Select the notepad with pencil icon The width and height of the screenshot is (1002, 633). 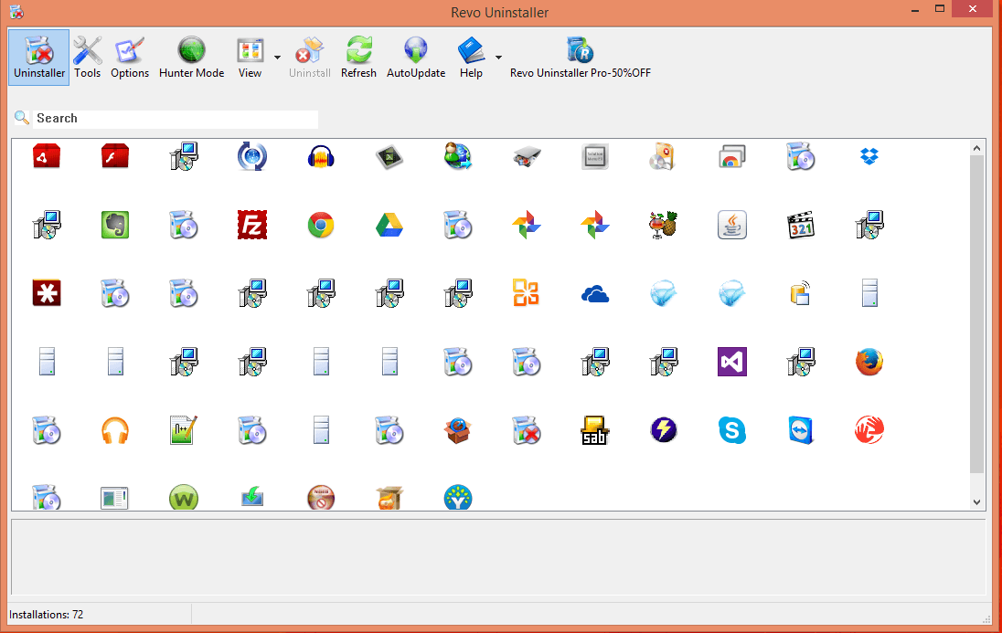[184, 430]
